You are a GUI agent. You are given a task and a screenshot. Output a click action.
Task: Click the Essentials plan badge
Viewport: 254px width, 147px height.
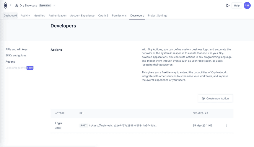[45, 6]
